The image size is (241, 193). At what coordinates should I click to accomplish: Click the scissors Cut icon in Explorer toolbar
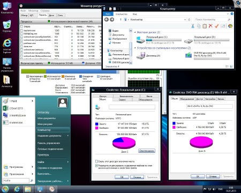tap(193, 26)
